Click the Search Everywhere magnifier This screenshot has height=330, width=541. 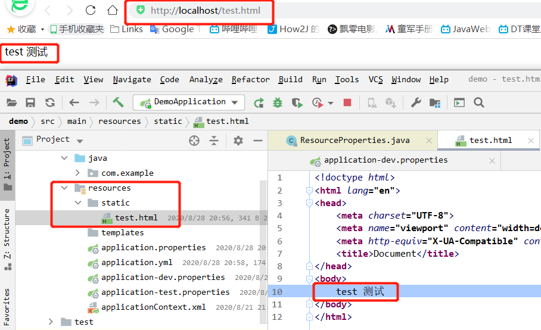coord(479,102)
